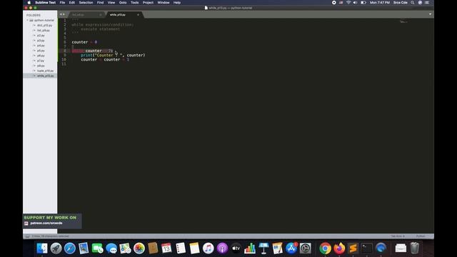This screenshot has width=457, height=257.
Task: Open Notes from the Dock
Action: pos(194,248)
